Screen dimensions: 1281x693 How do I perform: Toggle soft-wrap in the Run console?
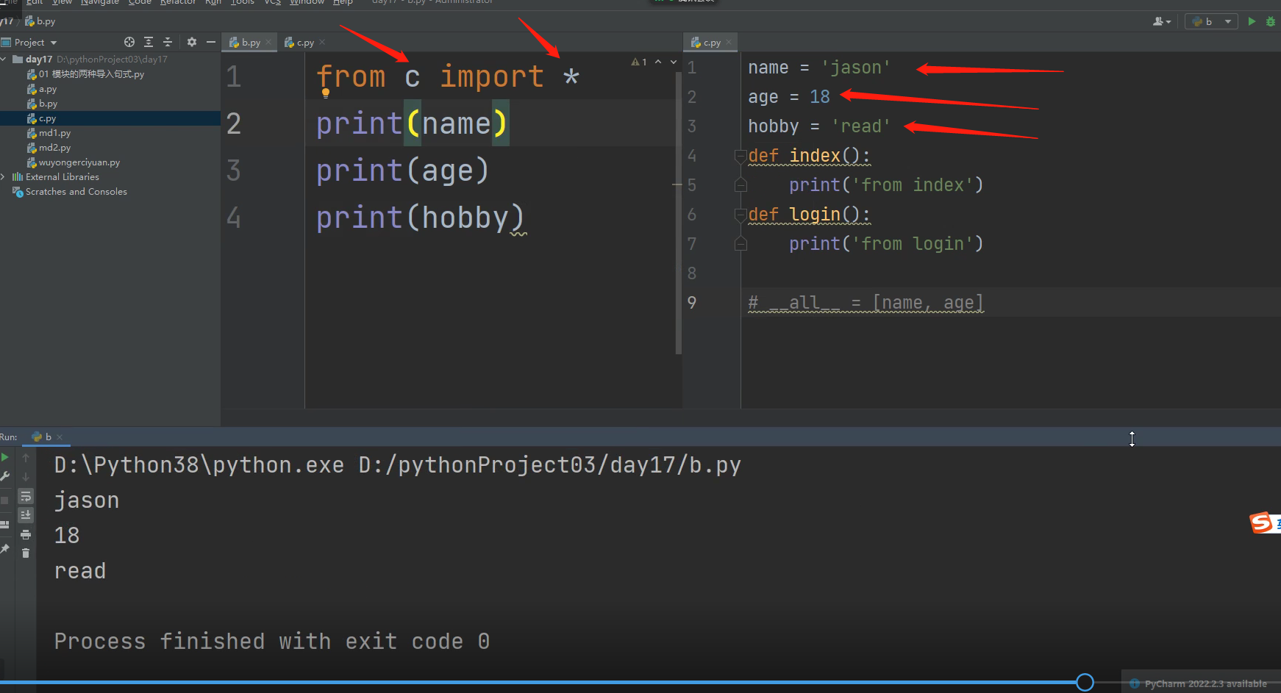click(26, 496)
